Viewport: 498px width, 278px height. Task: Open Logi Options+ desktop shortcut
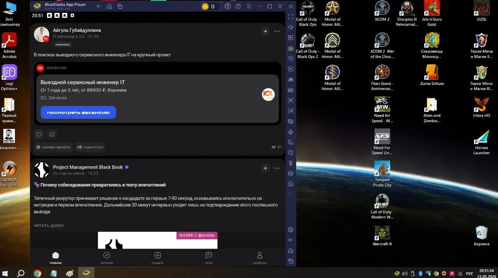(x=9, y=78)
